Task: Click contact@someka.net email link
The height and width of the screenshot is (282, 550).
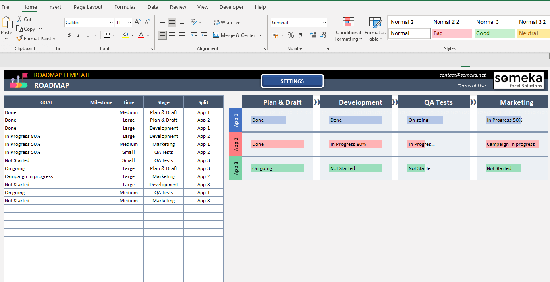Action: click(463, 75)
